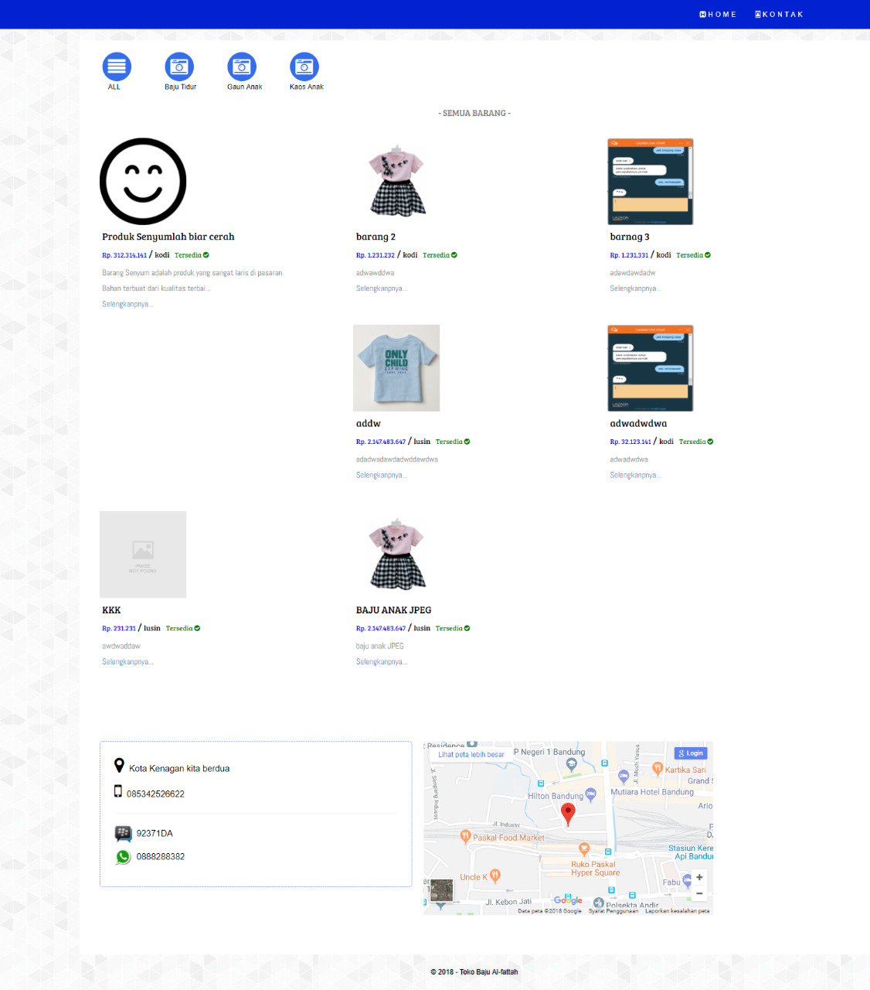Click the Tersedia badge on KKK product
The height and width of the screenshot is (990, 870).
coord(182,628)
